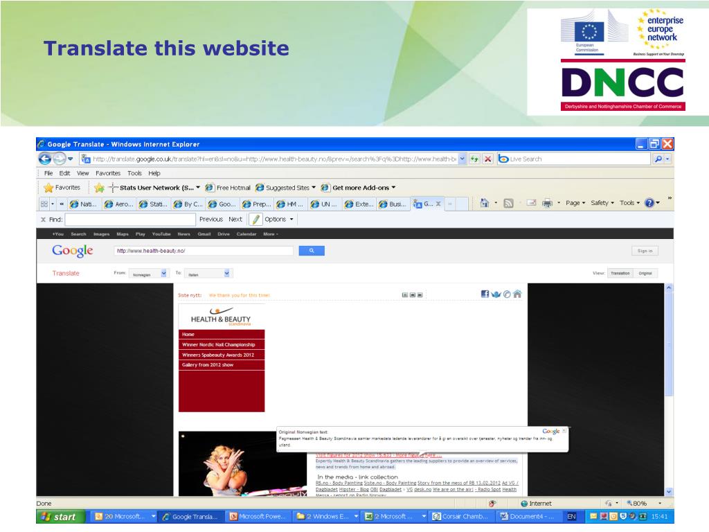Viewport: 709px width, 532px height.
Task: Open the To language dropdown
Action: tap(208, 274)
